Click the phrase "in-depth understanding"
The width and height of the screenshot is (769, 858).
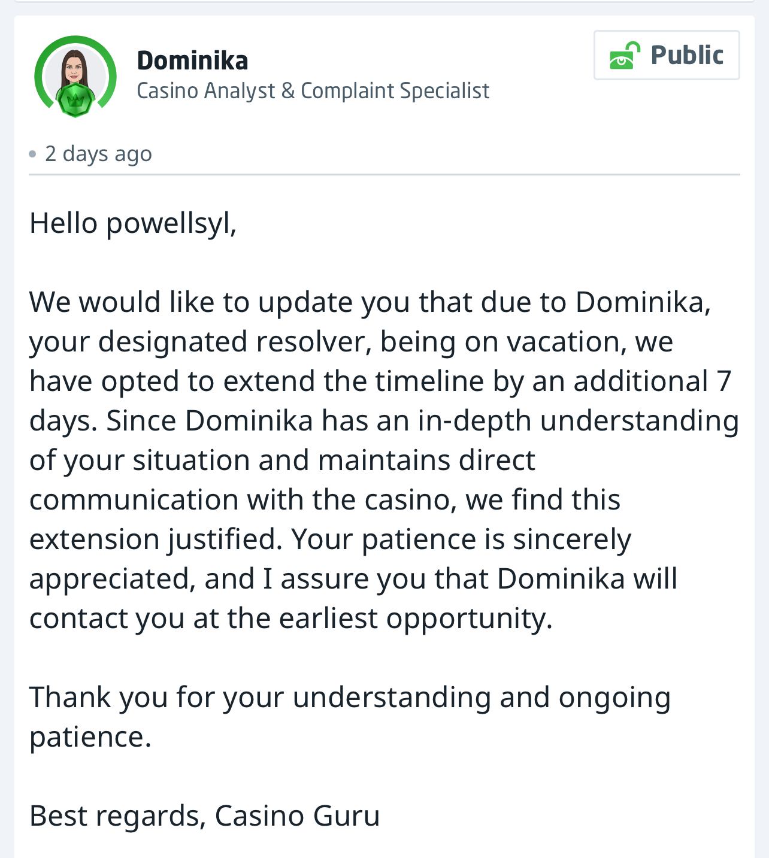(578, 421)
